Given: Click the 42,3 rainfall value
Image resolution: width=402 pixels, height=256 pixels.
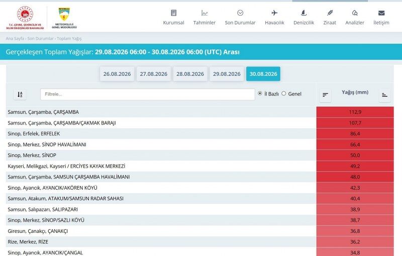Looking at the screenshot, I should (x=355, y=188).
